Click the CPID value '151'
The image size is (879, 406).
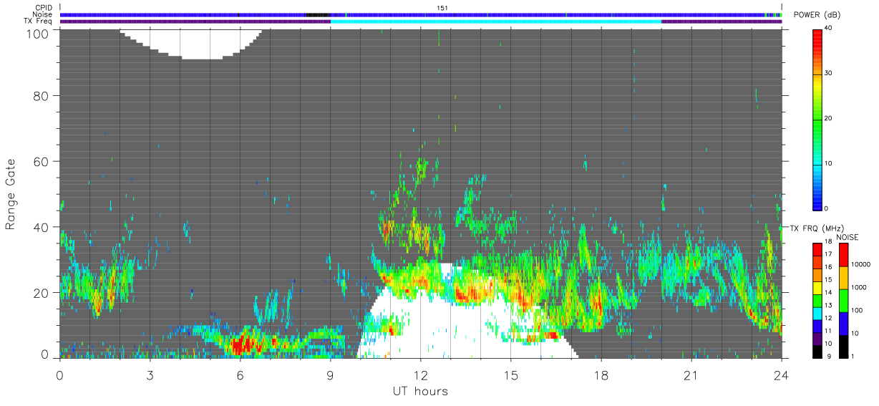[x=442, y=8]
